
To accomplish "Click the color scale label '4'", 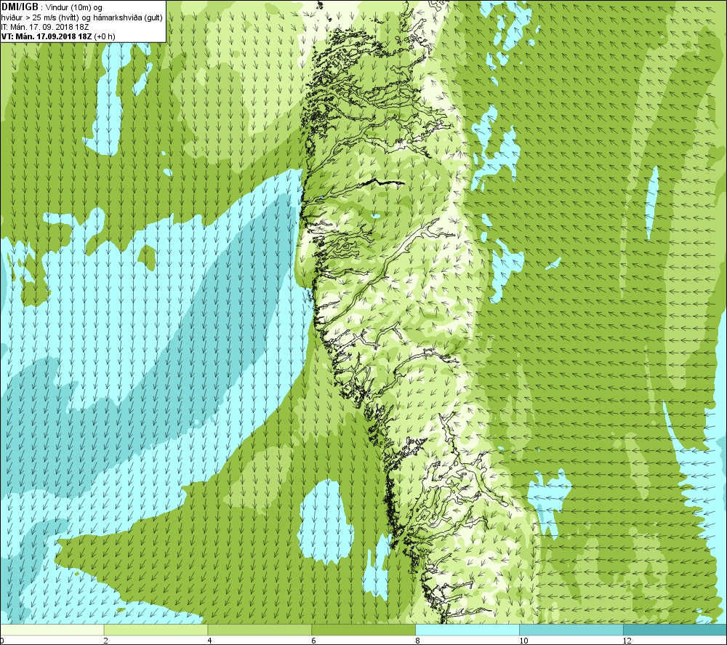I will click(x=209, y=641).
